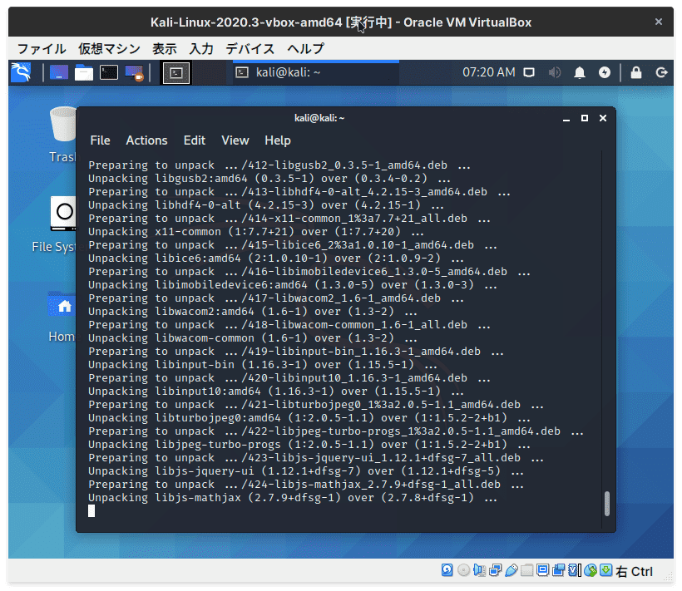
Task: Click the line "Unpacking libjpeg-turbo-progs"
Action: coord(309,445)
